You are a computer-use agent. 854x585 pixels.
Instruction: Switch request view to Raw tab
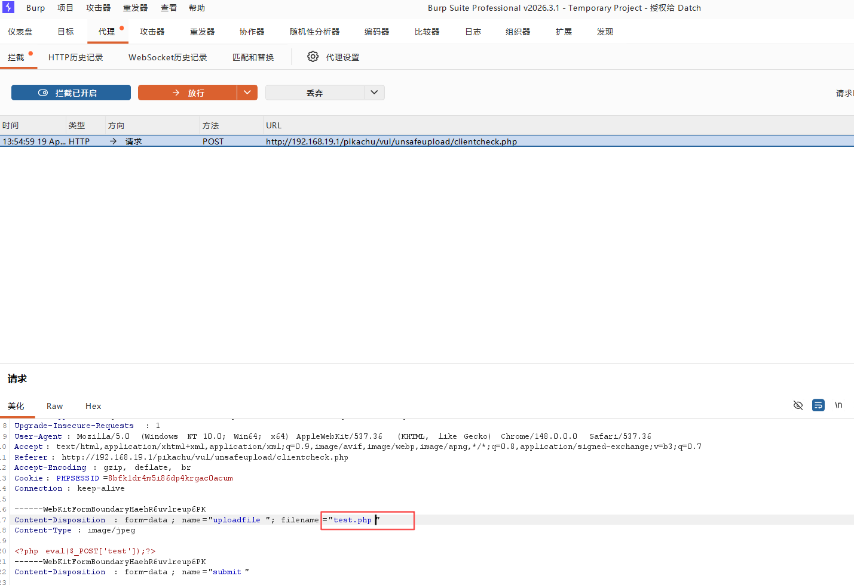coord(54,406)
